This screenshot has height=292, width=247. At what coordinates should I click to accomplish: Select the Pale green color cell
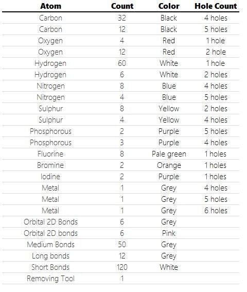(169, 154)
